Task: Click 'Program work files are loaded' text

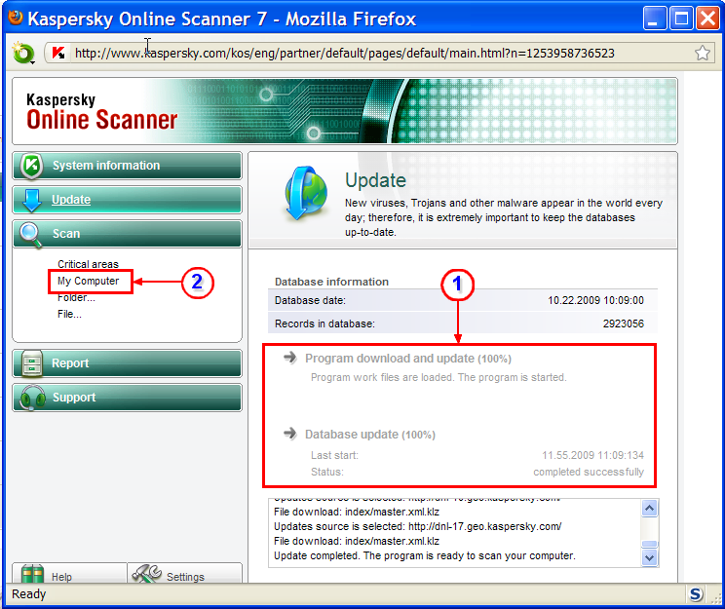Action: (x=438, y=377)
